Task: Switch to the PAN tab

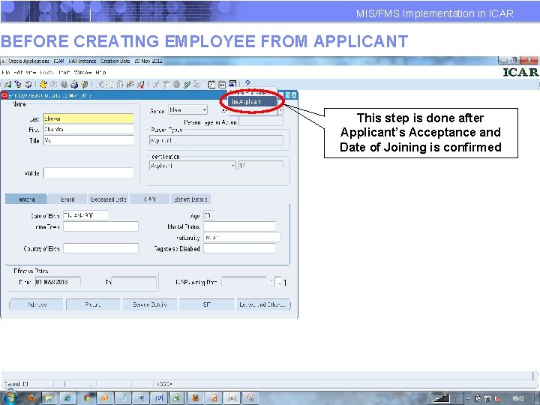Action: (150, 199)
